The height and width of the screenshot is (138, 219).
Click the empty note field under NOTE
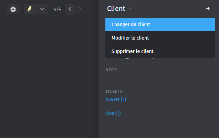pyautogui.click(x=158, y=78)
